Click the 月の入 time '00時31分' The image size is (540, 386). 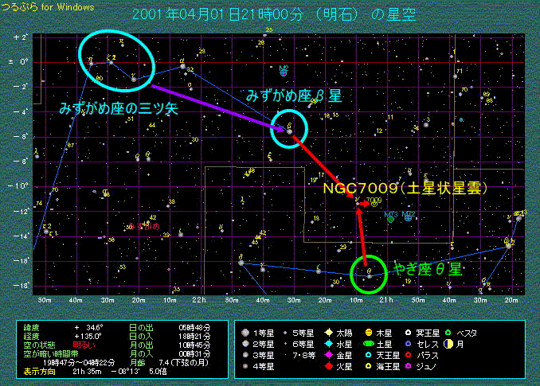point(194,353)
